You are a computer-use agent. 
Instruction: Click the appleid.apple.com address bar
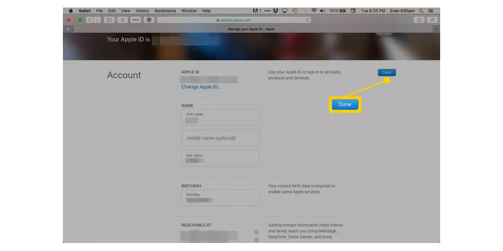pyautogui.click(x=233, y=20)
